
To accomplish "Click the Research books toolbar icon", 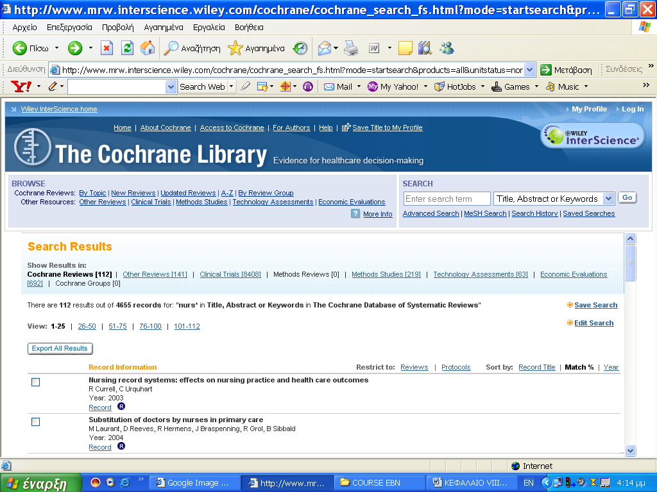I will pyautogui.click(x=425, y=48).
